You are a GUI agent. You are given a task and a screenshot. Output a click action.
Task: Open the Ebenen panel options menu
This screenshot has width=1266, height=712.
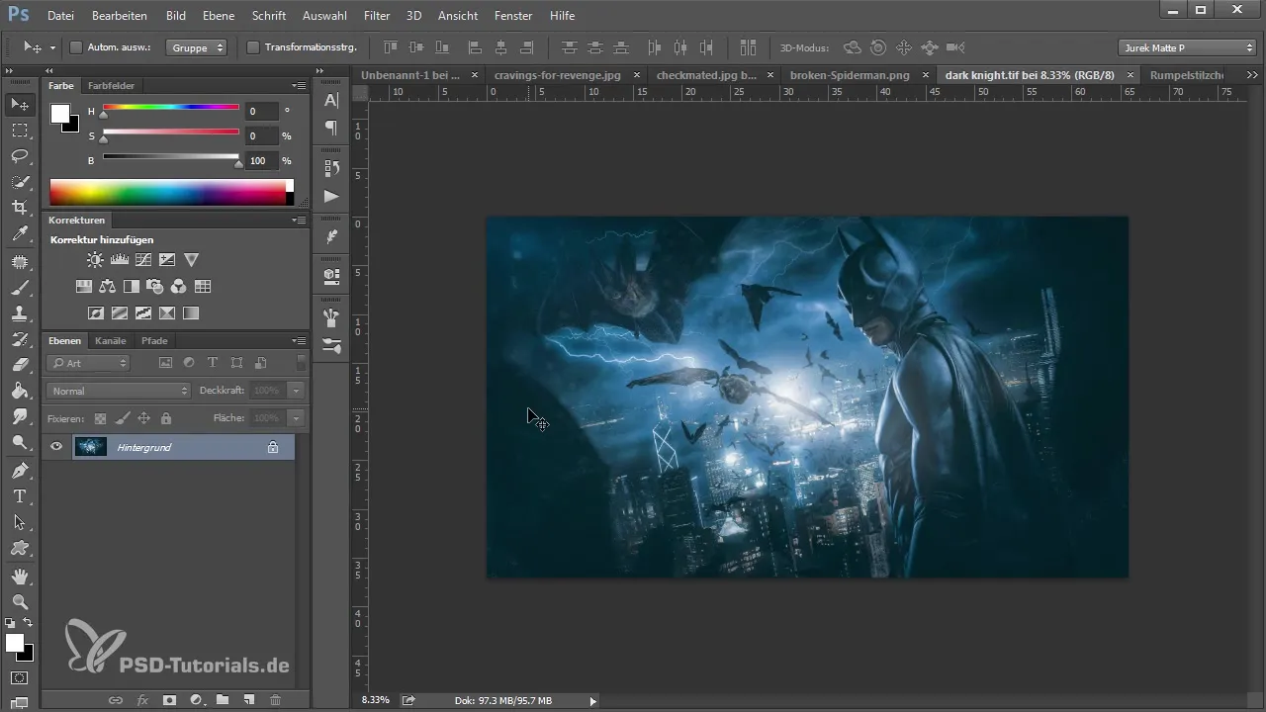tap(299, 341)
